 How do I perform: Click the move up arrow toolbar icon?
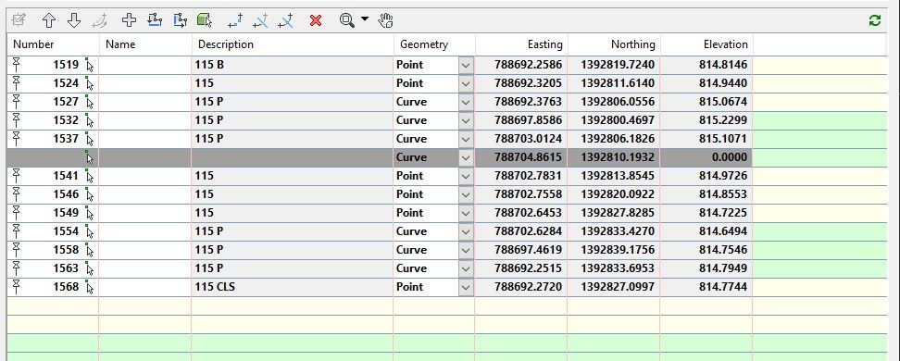(x=49, y=20)
